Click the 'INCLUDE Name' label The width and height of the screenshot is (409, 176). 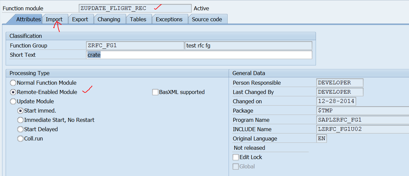click(x=252, y=129)
